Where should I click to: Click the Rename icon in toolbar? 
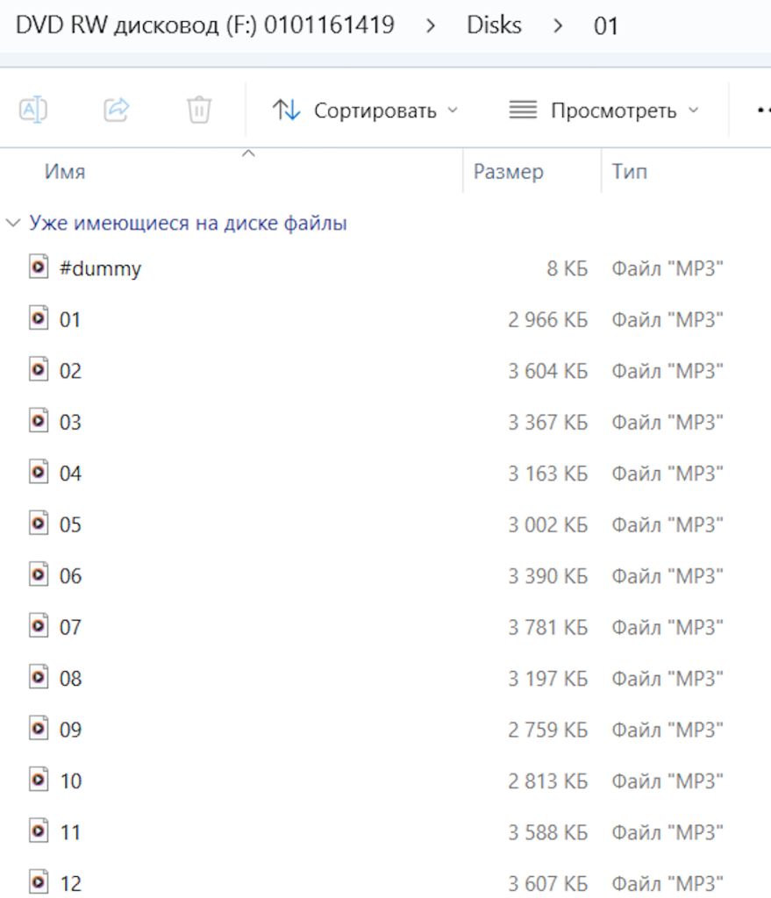tap(33, 110)
